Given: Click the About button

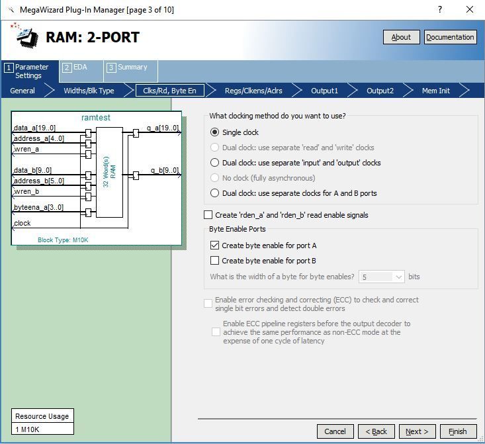Looking at the screenshot, I should [x=401, y=37].
